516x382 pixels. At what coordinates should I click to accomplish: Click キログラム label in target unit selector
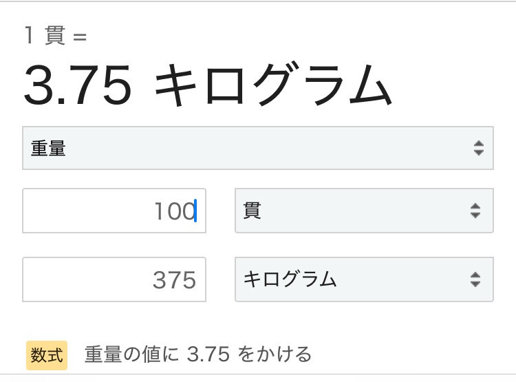pos(290,279)
